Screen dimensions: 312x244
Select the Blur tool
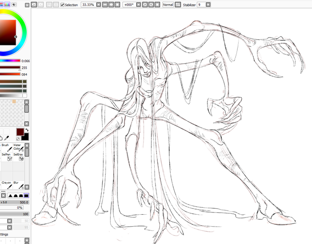[18, 185]
